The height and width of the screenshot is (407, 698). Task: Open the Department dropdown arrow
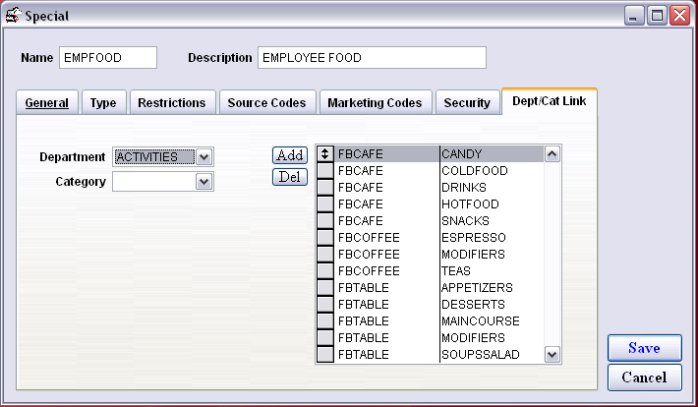pyautogui.click(x=204, y=156)
